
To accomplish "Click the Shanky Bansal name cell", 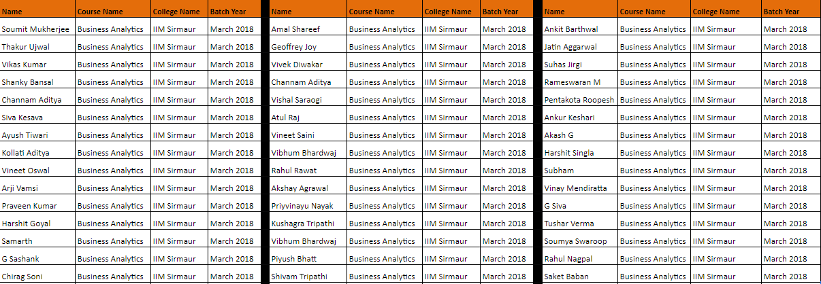I will tap(38, 82).
